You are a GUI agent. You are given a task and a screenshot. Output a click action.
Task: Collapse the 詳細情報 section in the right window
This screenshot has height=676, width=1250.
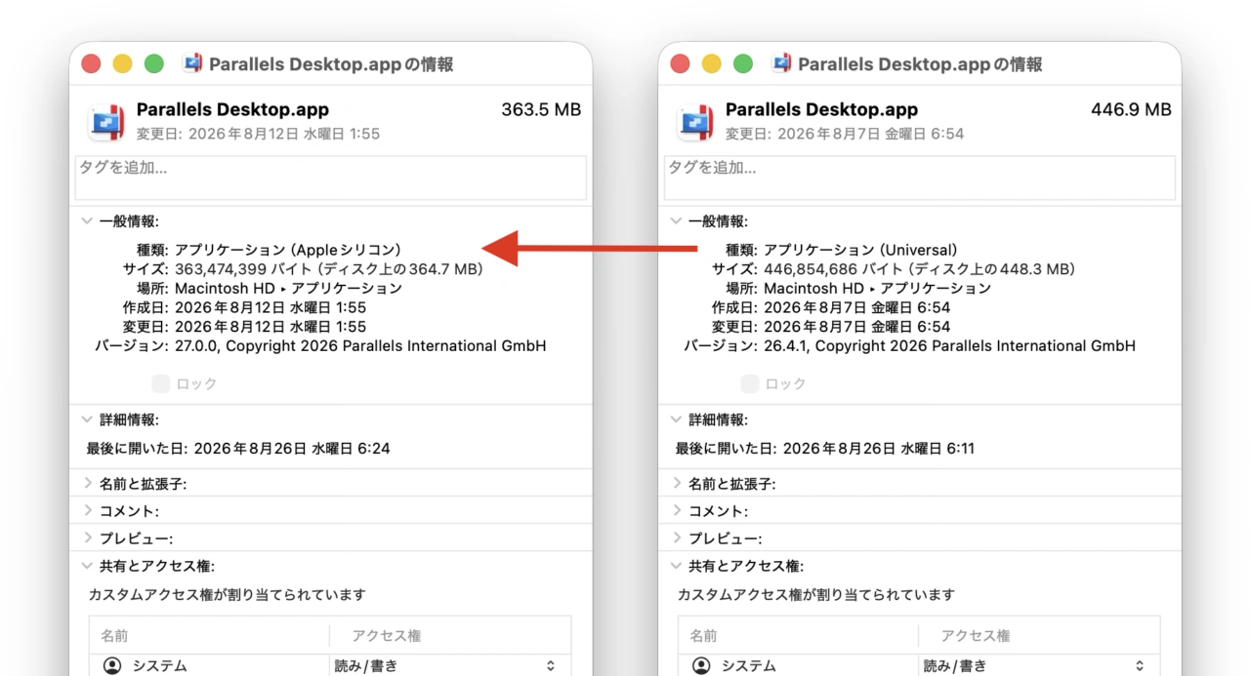676,419
